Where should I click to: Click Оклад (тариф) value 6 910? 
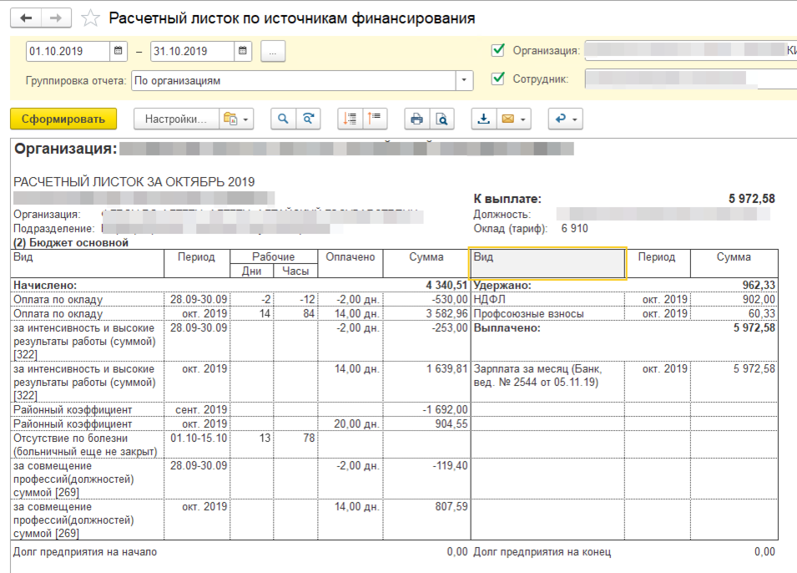(x=574, y=229)
